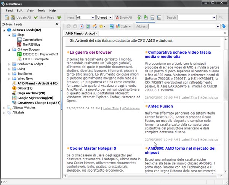
Task: Click the browser Forward button icon
Action: (75, 26)
